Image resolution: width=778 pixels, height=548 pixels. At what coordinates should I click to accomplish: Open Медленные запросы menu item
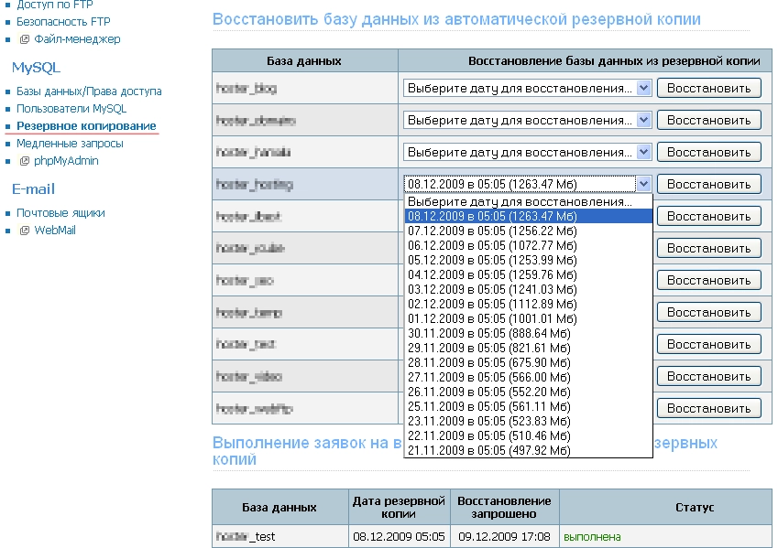pyautogui.click(x=70, y=144)
